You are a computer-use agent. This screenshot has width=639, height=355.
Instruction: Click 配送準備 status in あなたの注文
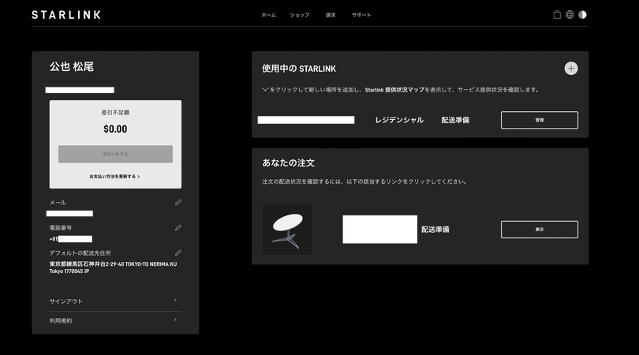pyautogui.click(x=435, y=230)
